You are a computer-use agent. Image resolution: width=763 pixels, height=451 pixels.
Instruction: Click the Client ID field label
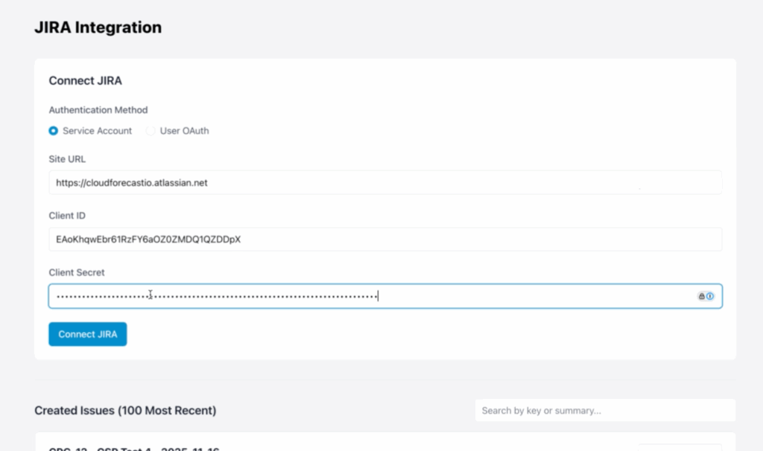67,216
